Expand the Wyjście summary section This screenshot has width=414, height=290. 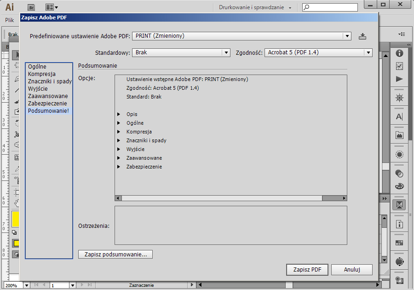(x=119, y=149)
